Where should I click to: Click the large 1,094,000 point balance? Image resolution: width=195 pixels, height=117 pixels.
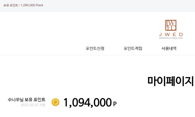pyautogui.click(x=87, y=102)
